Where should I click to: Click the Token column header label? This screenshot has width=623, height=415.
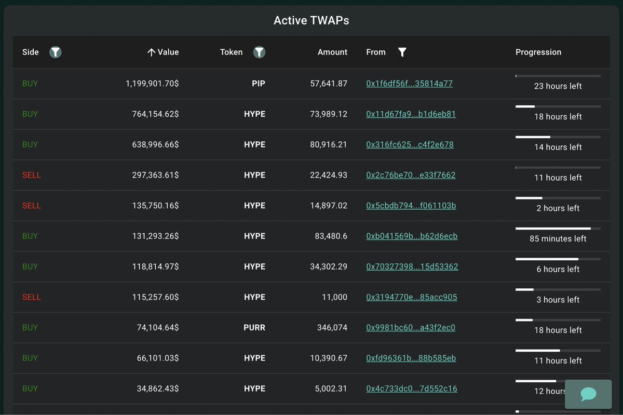pyautogui.click(x=232, y=52)
